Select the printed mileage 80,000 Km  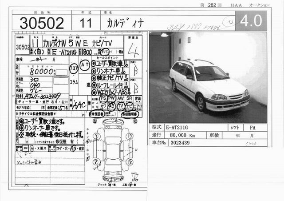pyautogui.click(x=182, y=135)
